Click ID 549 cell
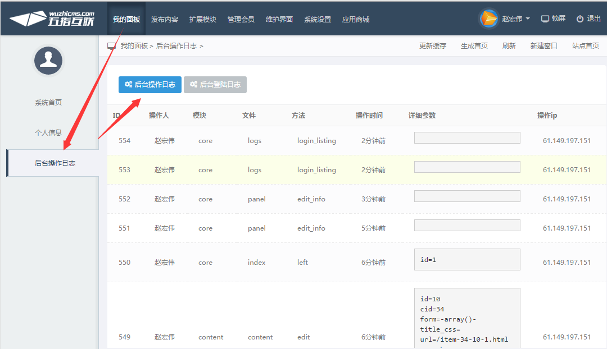The width and height of the screenshot is (607, 349). [x=124, y=337]
